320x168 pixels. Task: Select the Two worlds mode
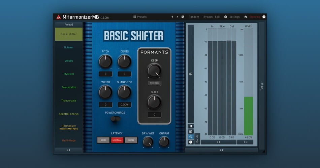click(69, 87)
